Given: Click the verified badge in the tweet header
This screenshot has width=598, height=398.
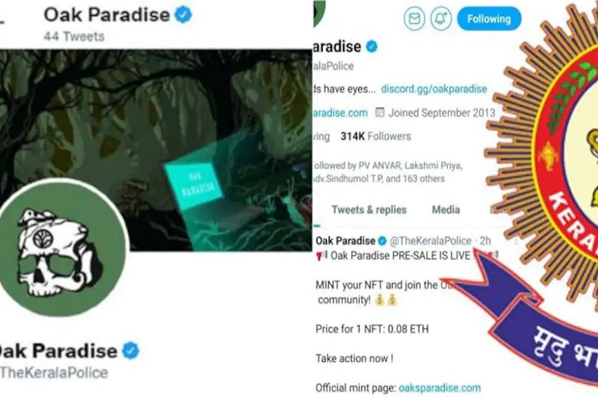Looking at the screenshot, I should click(382, 241).
